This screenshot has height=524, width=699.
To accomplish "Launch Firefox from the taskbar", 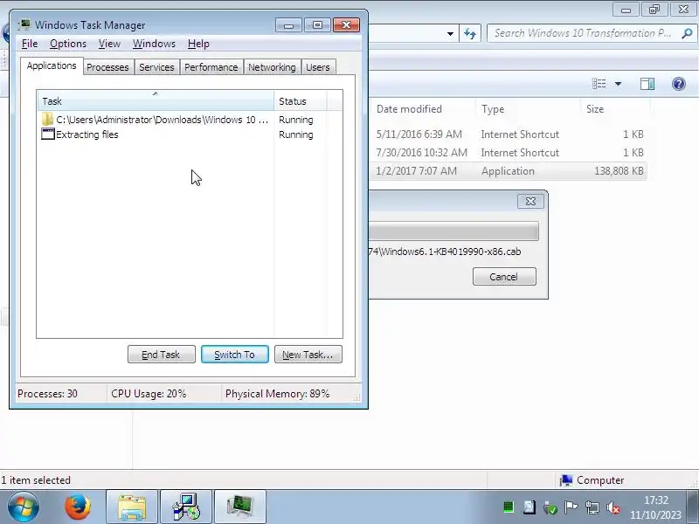I will tap(78, 507).
